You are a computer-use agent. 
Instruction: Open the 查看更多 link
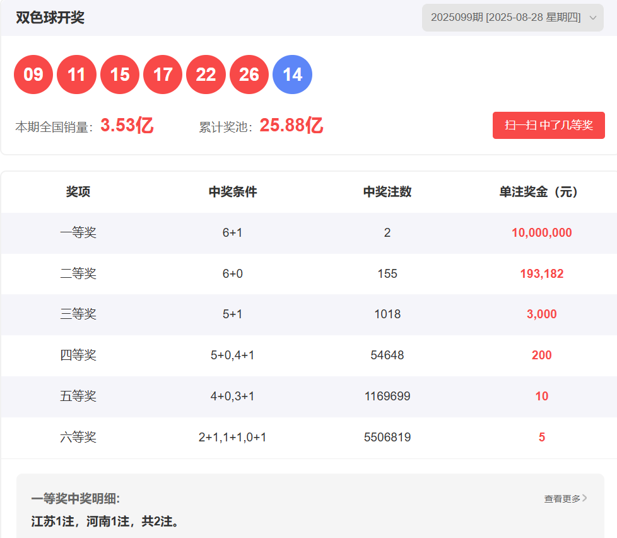[x=562, y=499]
